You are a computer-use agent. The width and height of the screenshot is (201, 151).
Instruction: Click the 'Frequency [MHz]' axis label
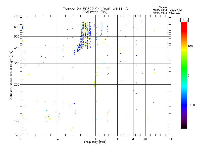pyautogui.click(x=95, y=142)
